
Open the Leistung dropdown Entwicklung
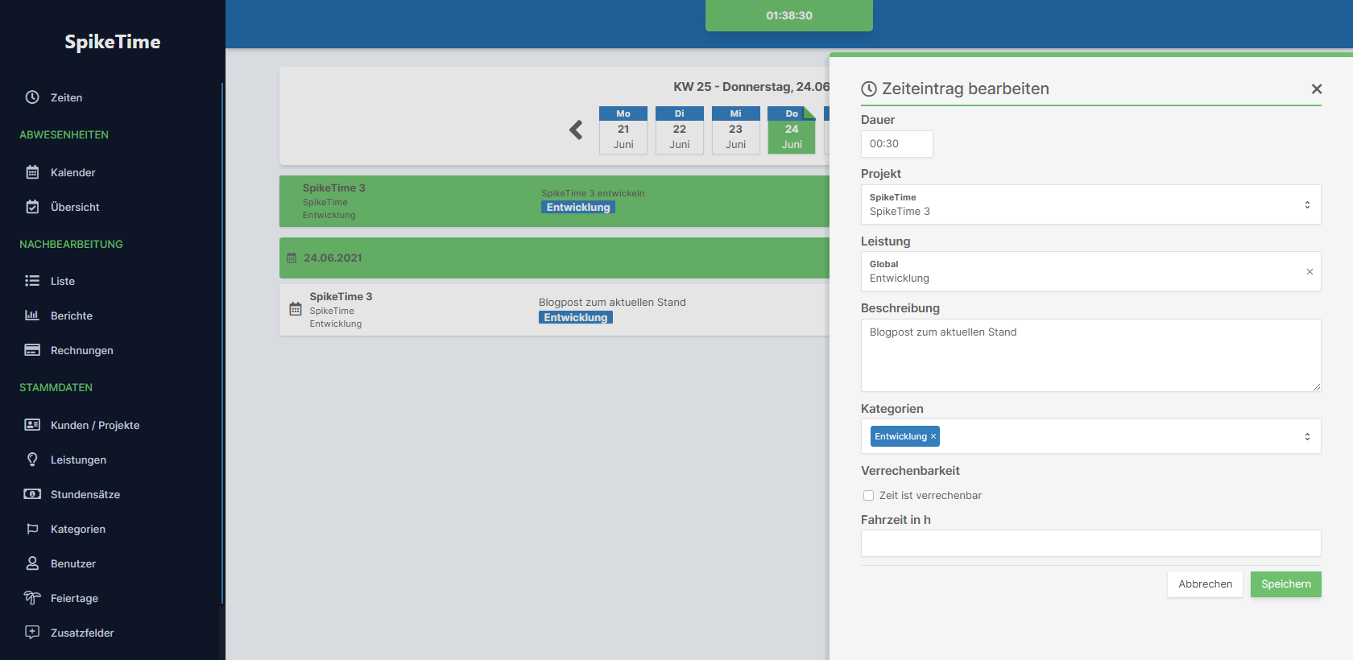tap(1090, 271)
